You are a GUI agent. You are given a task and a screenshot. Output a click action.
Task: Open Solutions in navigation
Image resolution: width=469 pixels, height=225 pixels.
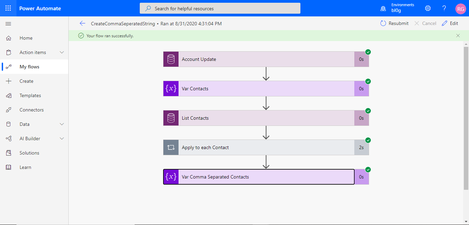click(x=34, y=153)
